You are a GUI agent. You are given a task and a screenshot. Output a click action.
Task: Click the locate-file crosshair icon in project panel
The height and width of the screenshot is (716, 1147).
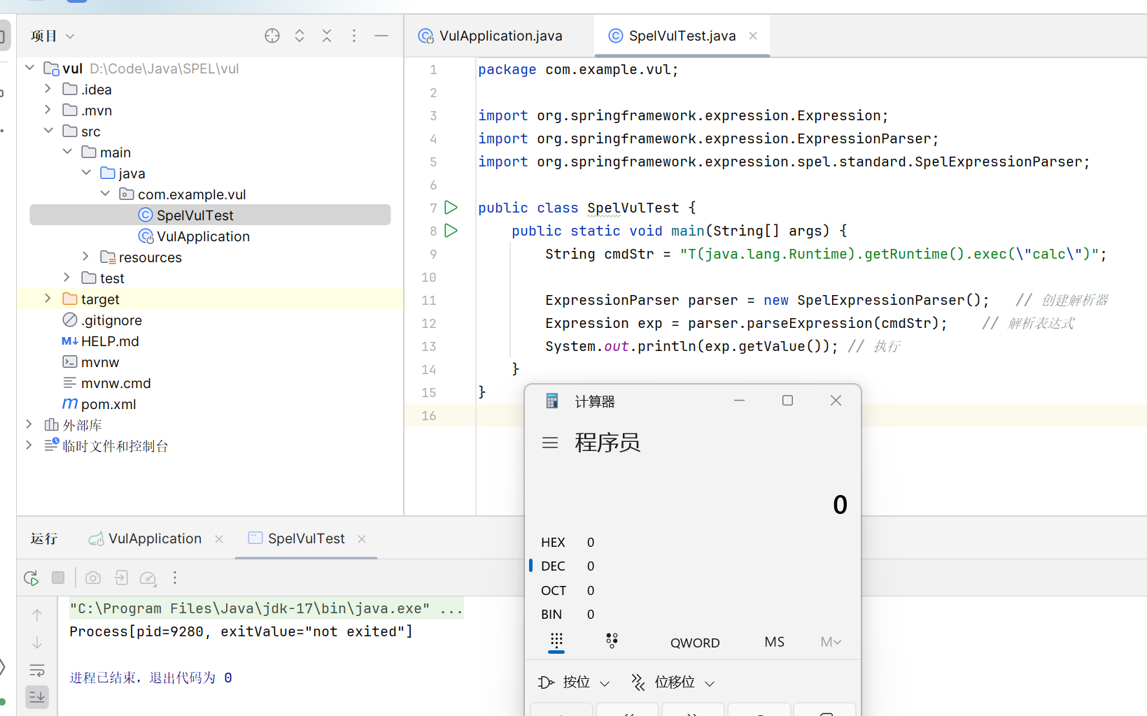272,36
